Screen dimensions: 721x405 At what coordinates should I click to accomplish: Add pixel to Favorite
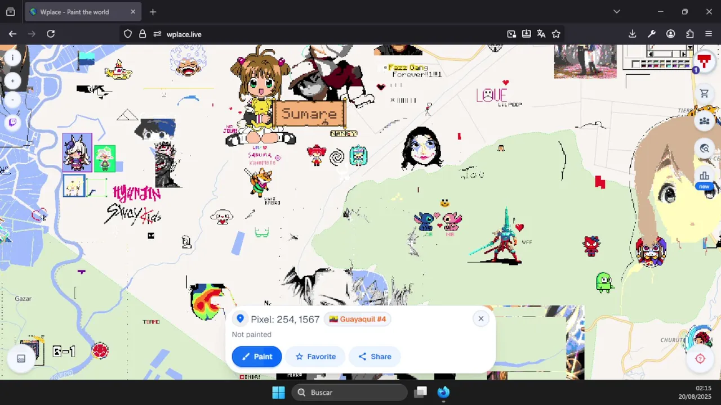pos(315,357)
